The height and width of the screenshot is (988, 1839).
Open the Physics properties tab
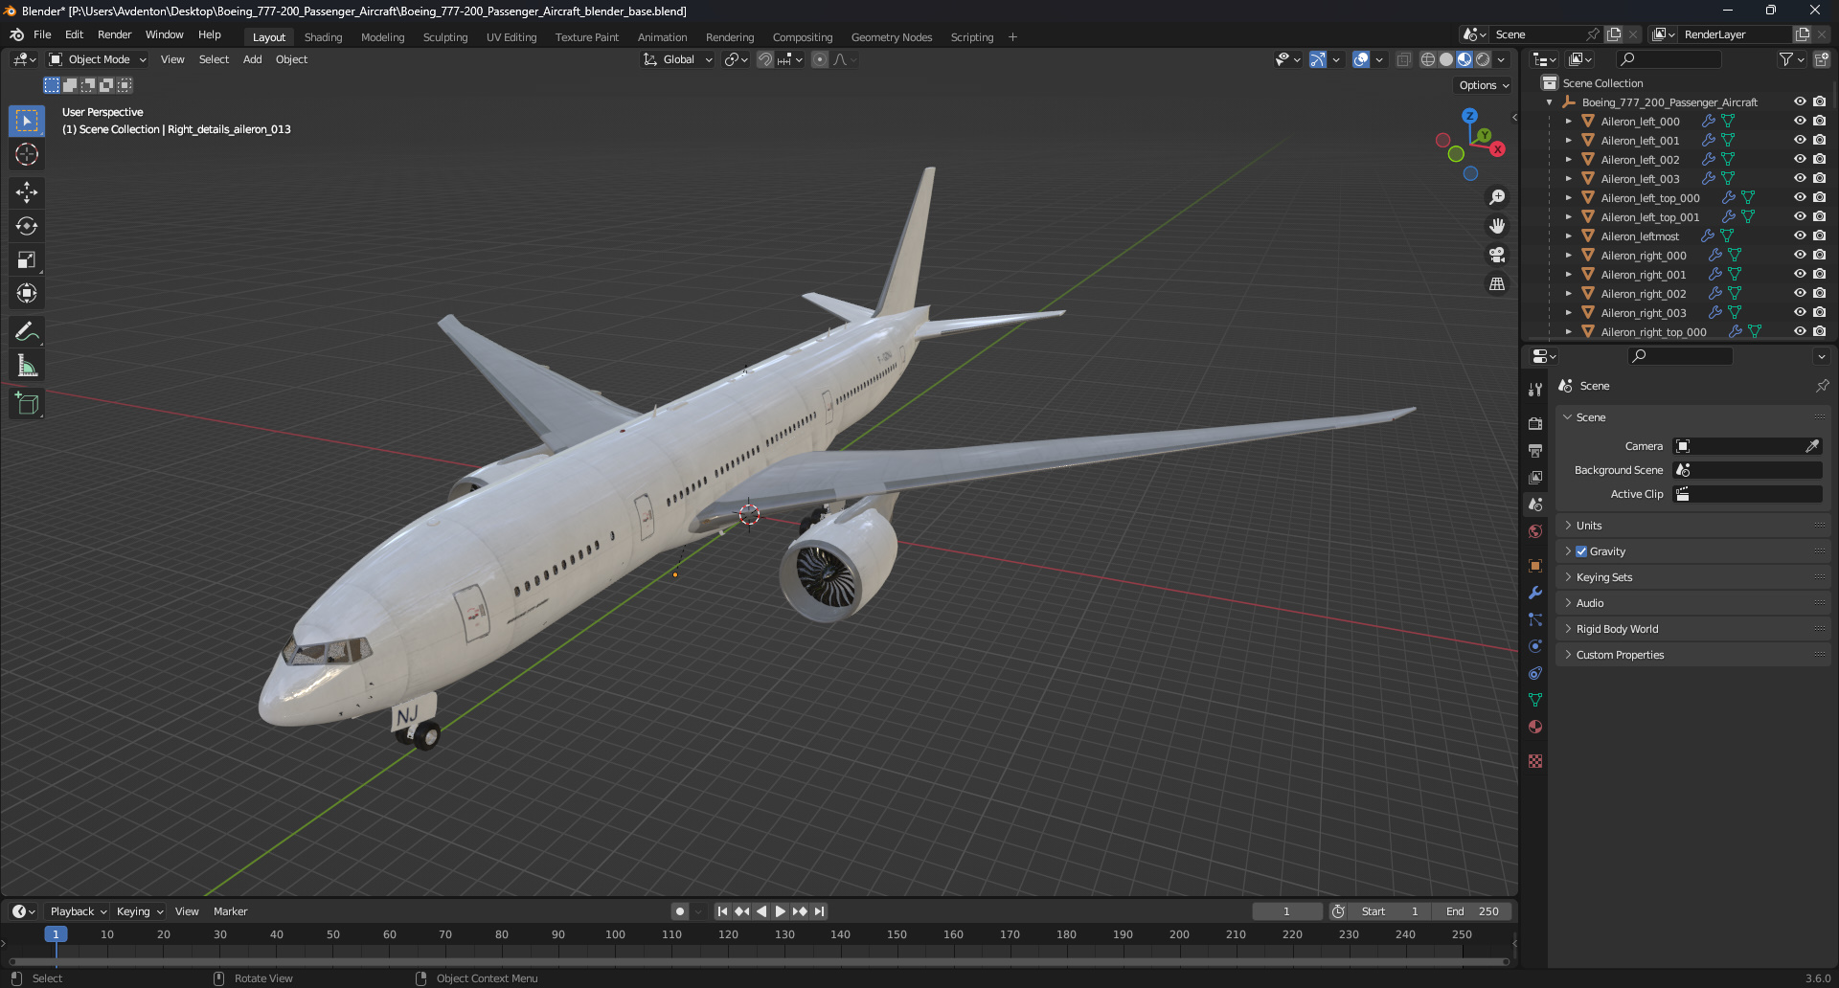pyautogui.click(x=1535, y=646)
